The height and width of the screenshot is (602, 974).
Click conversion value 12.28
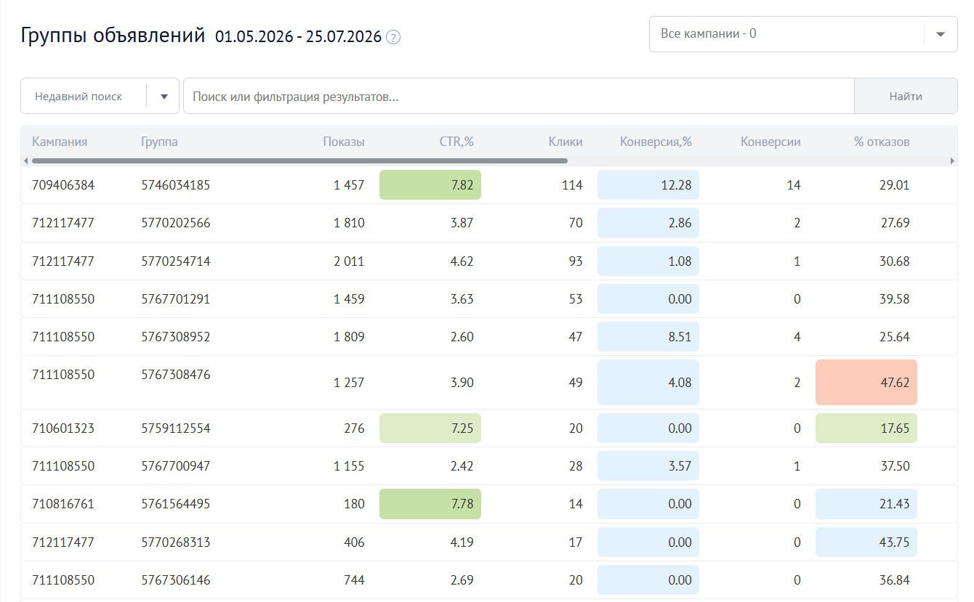648,185
